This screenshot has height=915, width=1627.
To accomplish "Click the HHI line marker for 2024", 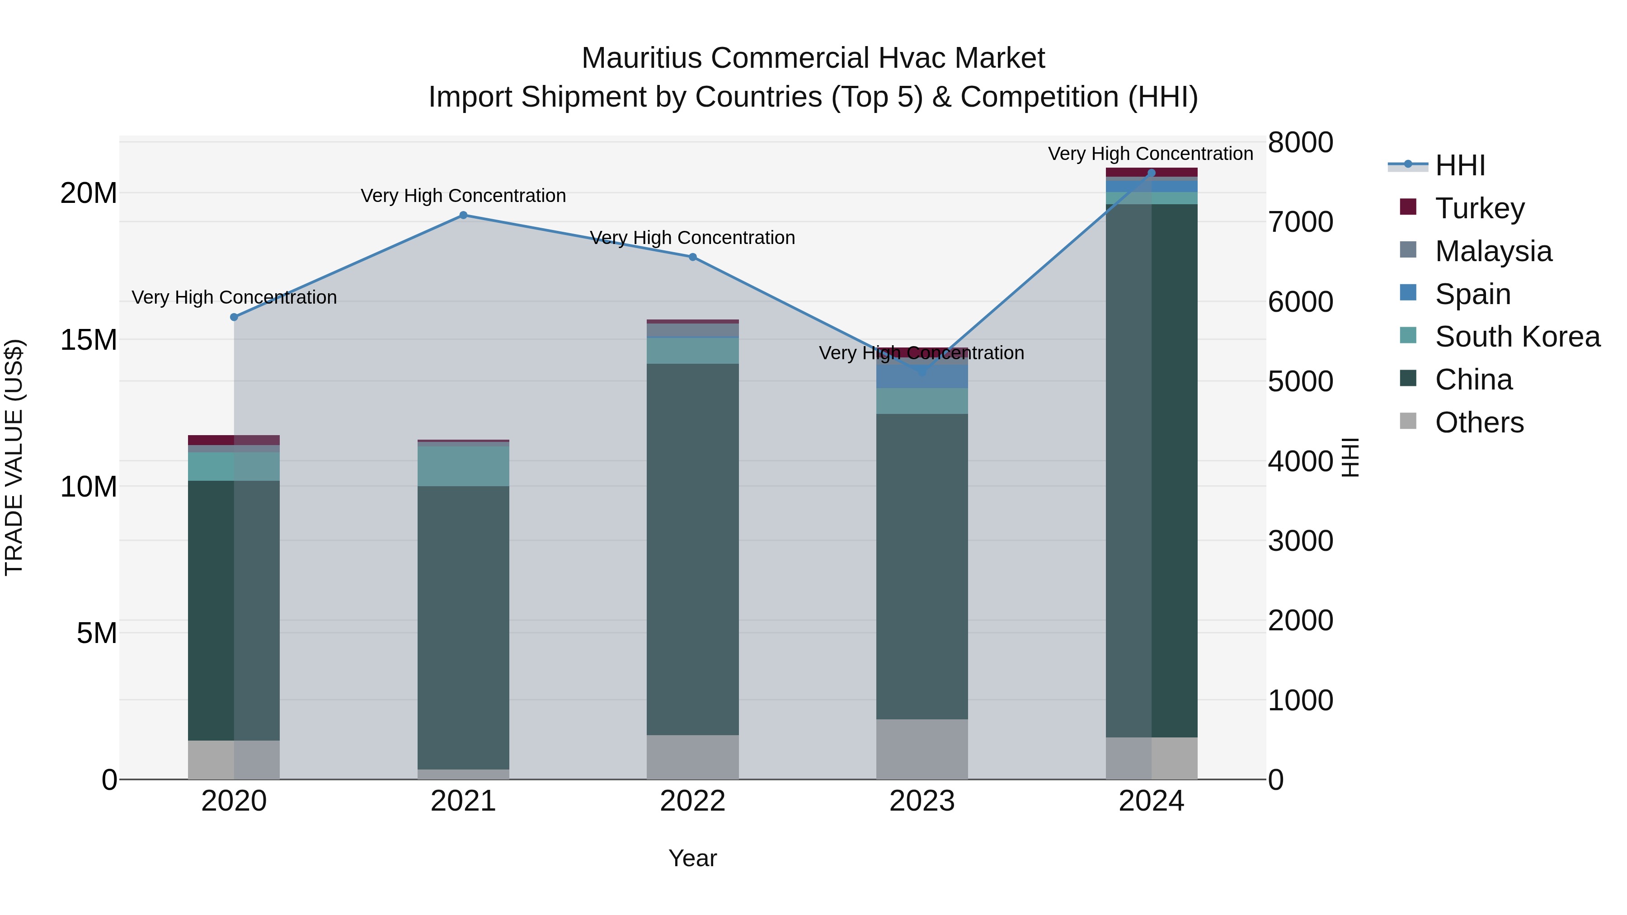I will point(1152,173).
